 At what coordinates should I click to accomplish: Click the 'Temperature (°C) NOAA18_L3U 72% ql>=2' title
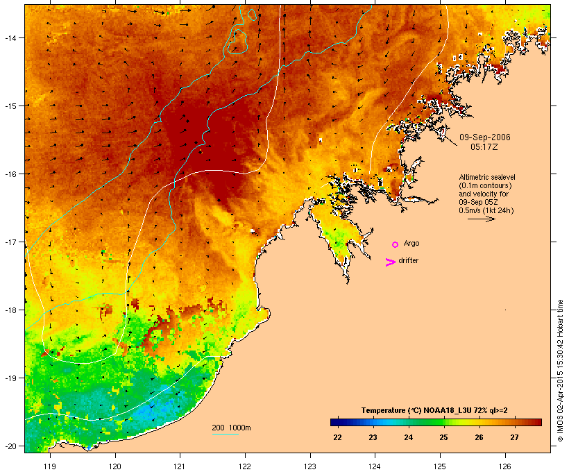[x=434, y=411]
